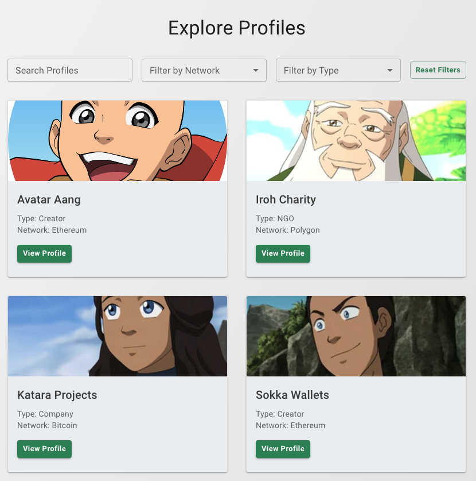Click Sokka Wallets' banner image
The image size is (476, 481).
click(356, 336)
